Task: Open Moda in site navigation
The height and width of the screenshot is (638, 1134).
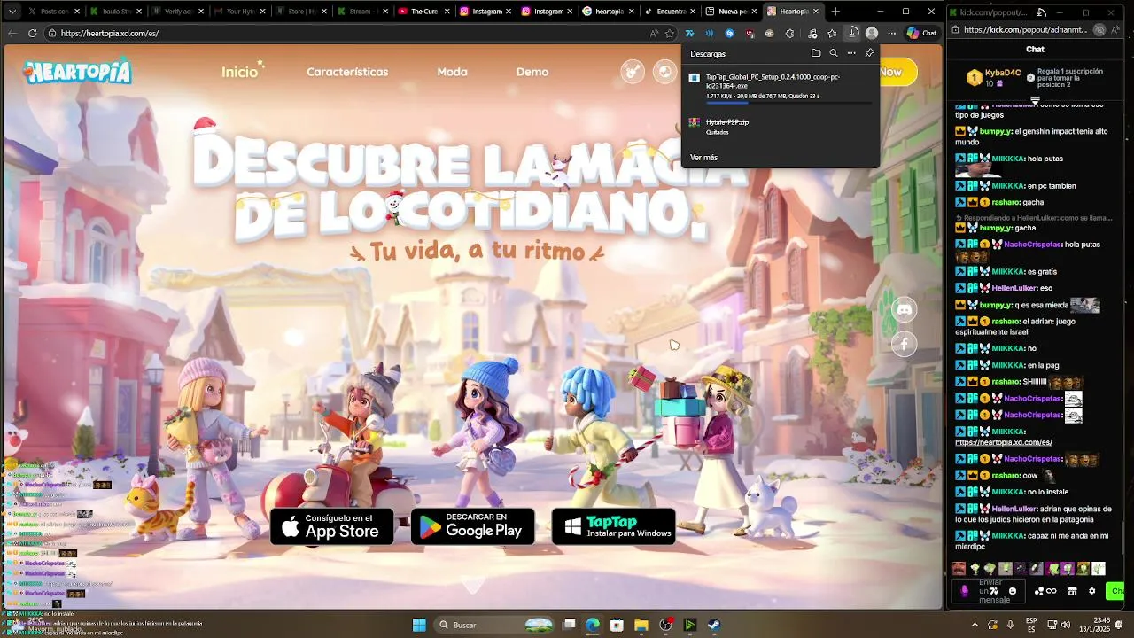Action: (x=452, y=72)
